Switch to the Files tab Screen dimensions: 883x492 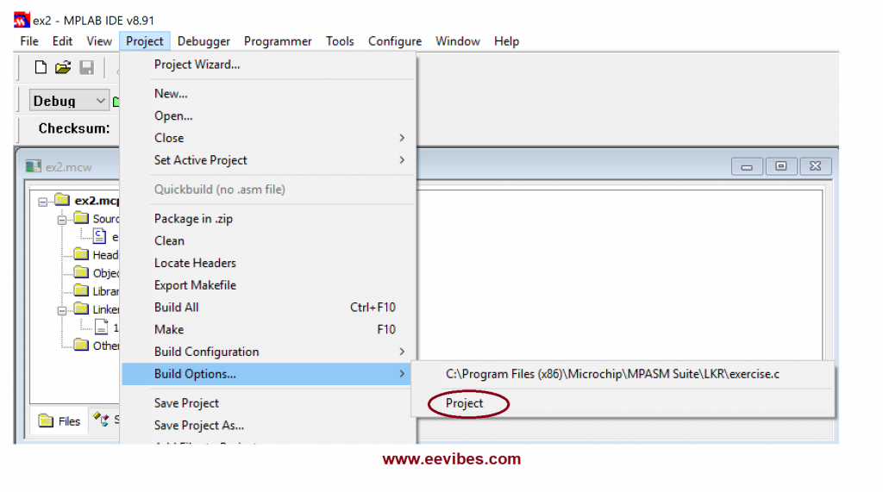tap(59, 420)
